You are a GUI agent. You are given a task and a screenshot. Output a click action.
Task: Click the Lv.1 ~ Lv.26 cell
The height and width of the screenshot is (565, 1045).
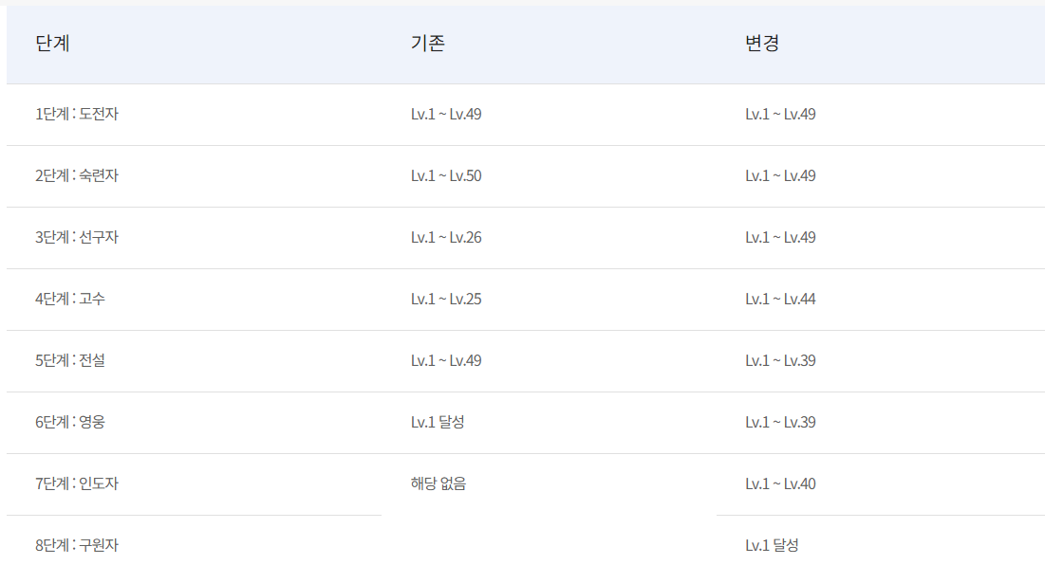click(446, 238)
